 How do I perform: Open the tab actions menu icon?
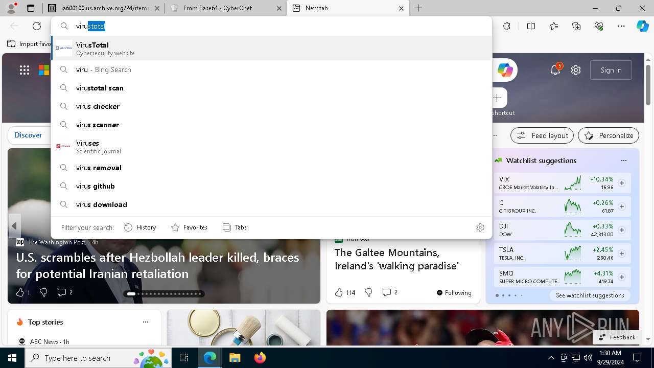point(31,8)
